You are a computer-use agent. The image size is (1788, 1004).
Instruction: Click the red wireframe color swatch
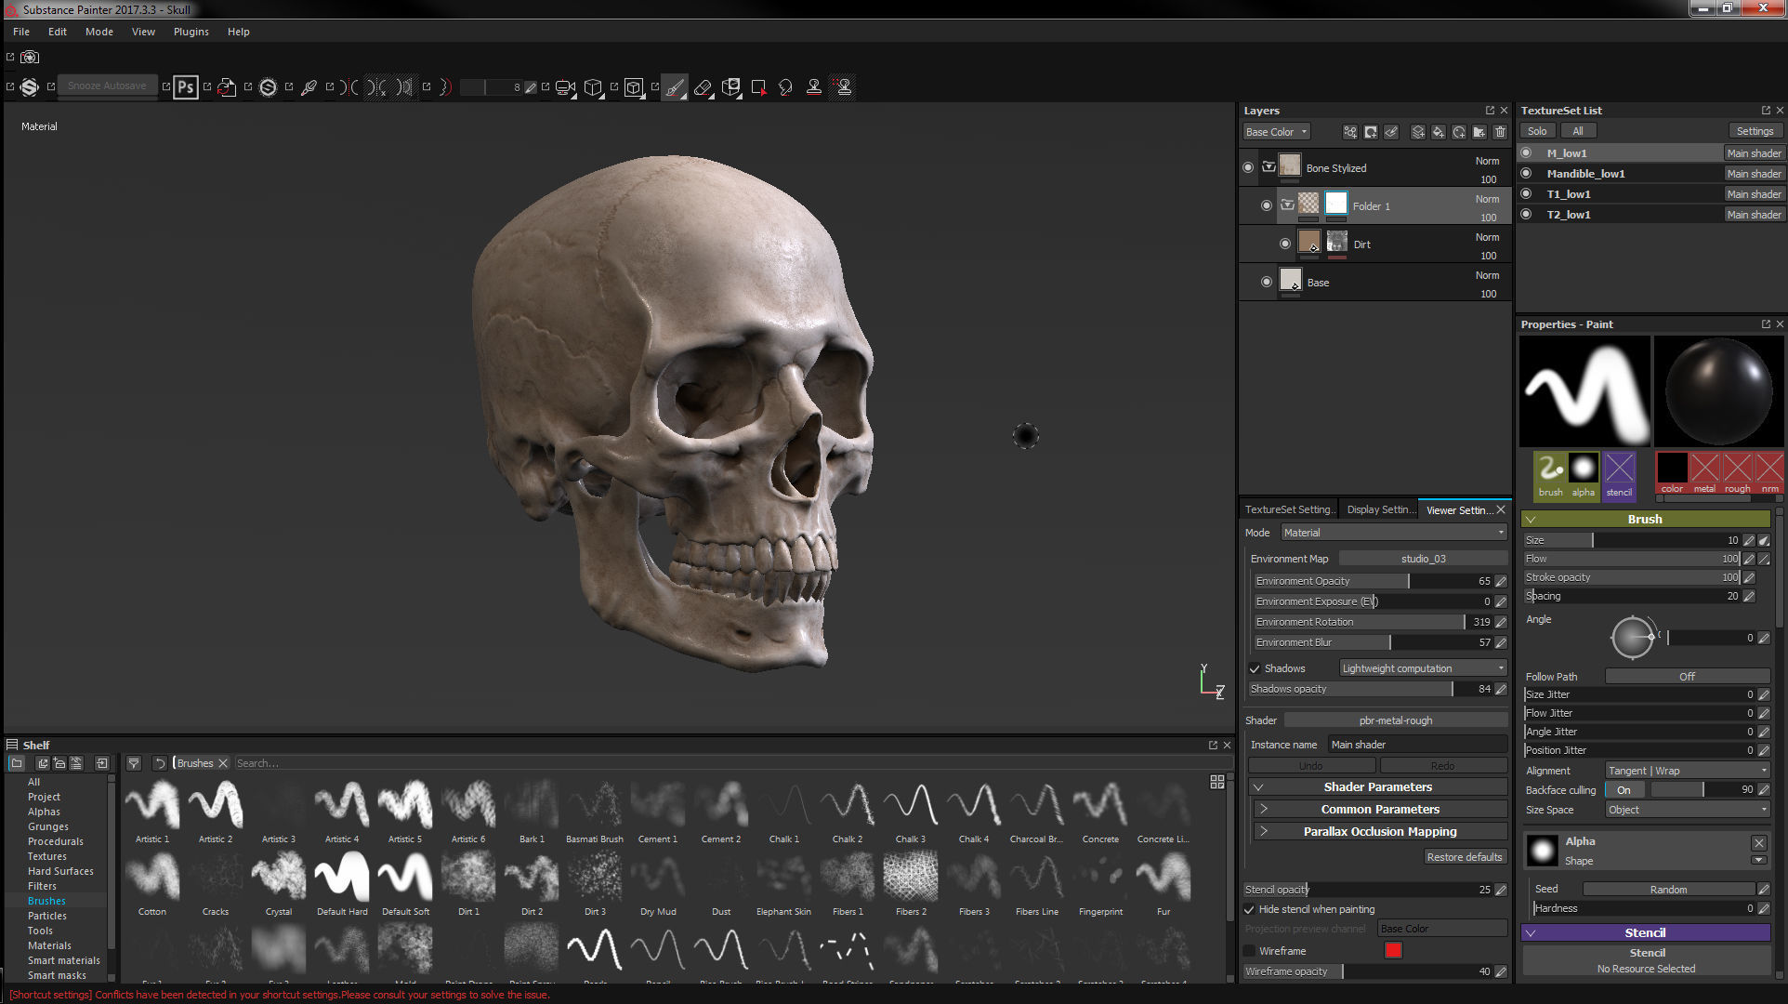tap(1392, 950)
